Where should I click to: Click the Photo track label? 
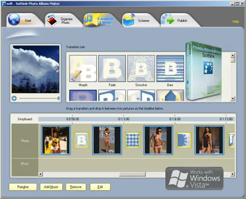click(x=25, y=141)
